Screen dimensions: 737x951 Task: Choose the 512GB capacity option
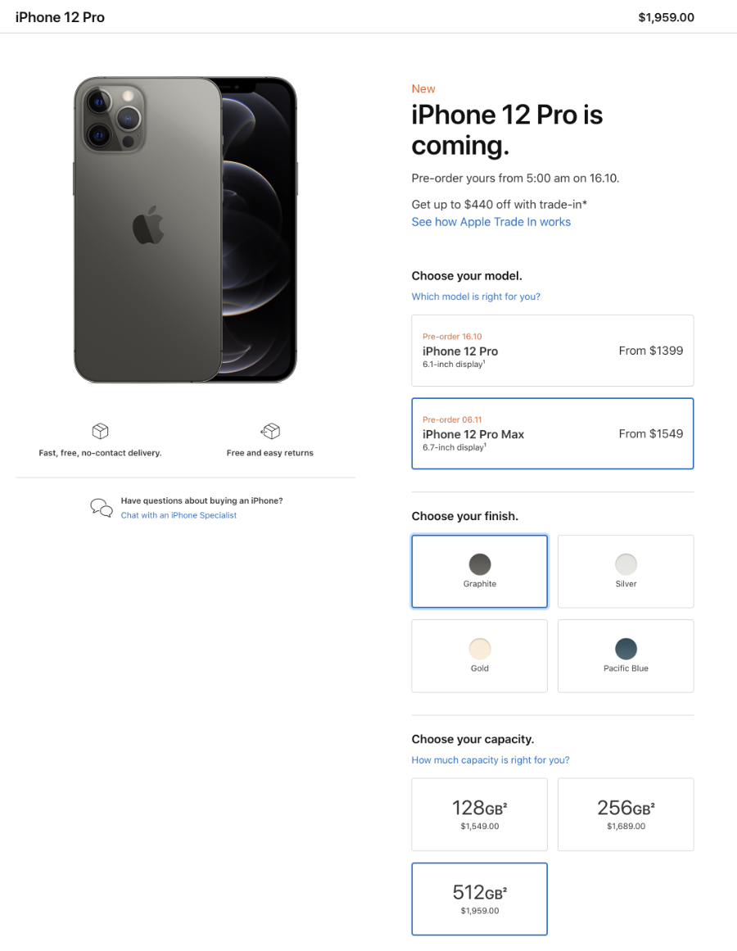tap(479, 899)
